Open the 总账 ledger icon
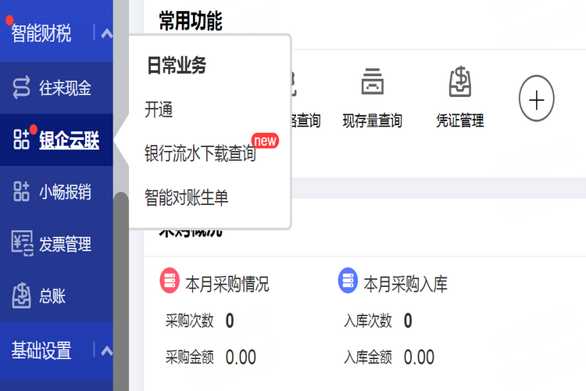 pyautogui.click(x=21, y=296)
